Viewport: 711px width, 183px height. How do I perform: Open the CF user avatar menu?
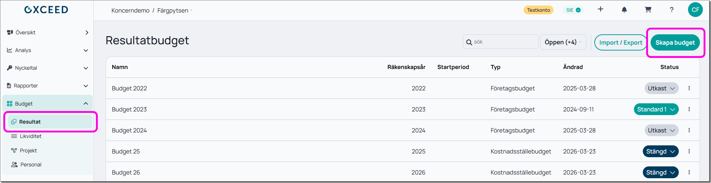coord(695,10)
